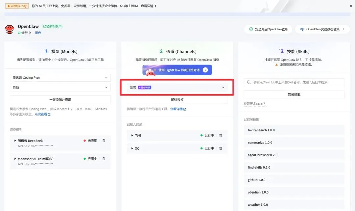355x211 pixels.
Task: Expand the 飞书 channel row
Action: tap(132, 136)
